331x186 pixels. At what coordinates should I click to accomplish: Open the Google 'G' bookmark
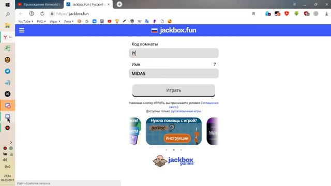(x=87, y=21)
